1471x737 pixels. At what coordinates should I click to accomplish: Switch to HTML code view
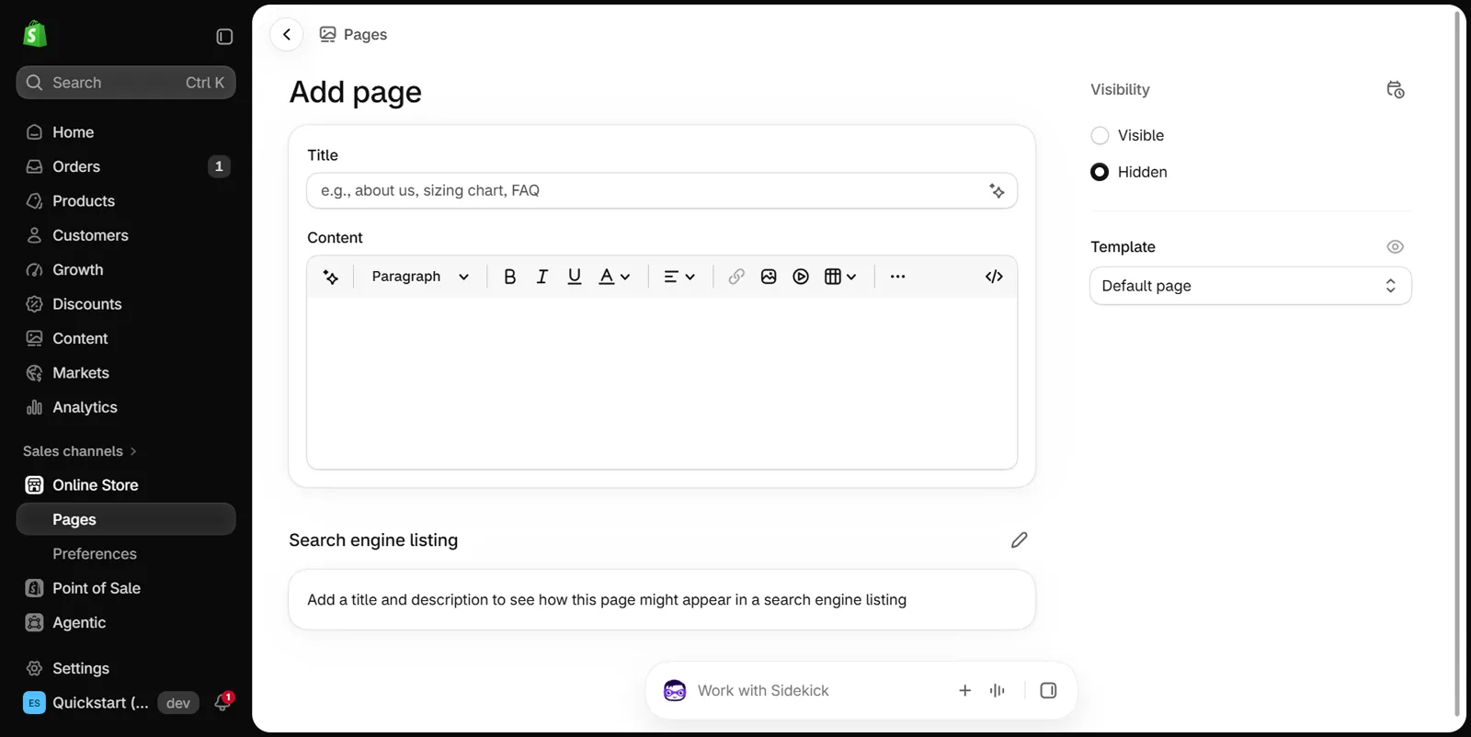(994, 277)
